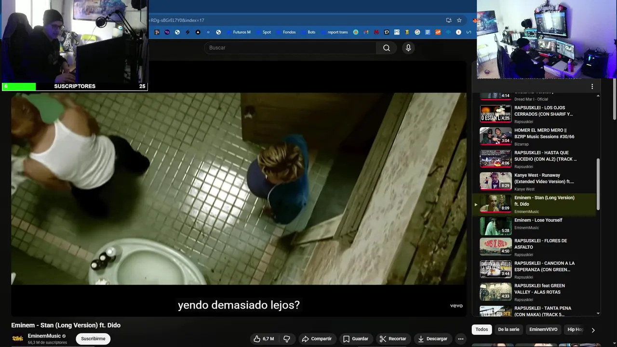The height and width of the screenshot is (347, 617).
Task: Open the black triangle bookmark icon
Action: (x=198, y=32)
